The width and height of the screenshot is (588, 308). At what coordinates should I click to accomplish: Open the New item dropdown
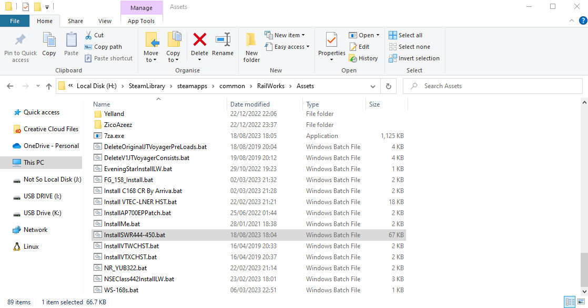[285, 35]
